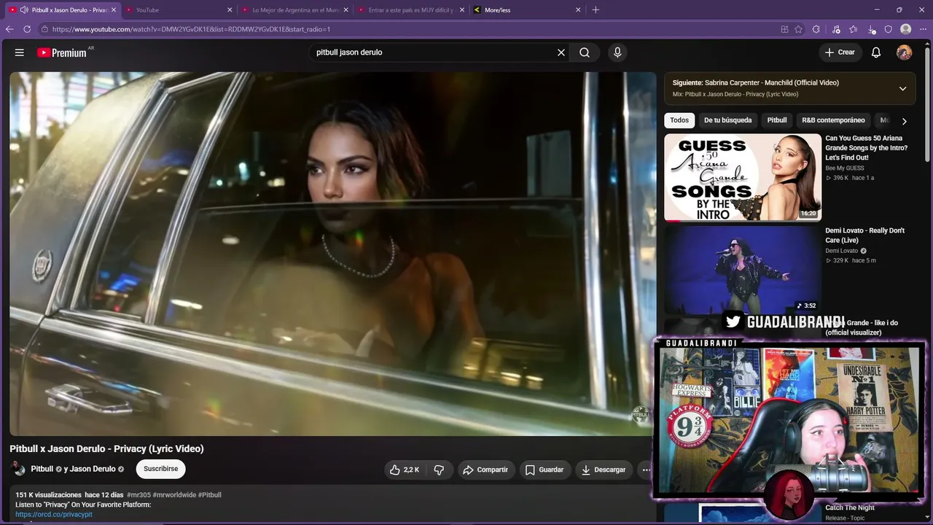
Task: Open the Crear create button
Action: pyautogui.click(x=840, y=52)
